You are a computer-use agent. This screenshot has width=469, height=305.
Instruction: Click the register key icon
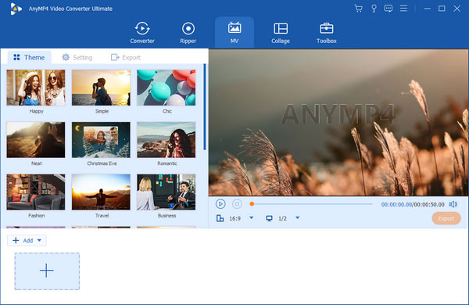pyautogui.click(x=374, y=9)
